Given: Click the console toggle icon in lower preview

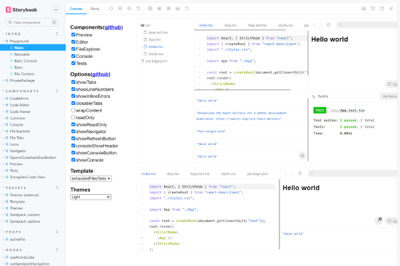Looking at the screenshot, I should point(379,220).
